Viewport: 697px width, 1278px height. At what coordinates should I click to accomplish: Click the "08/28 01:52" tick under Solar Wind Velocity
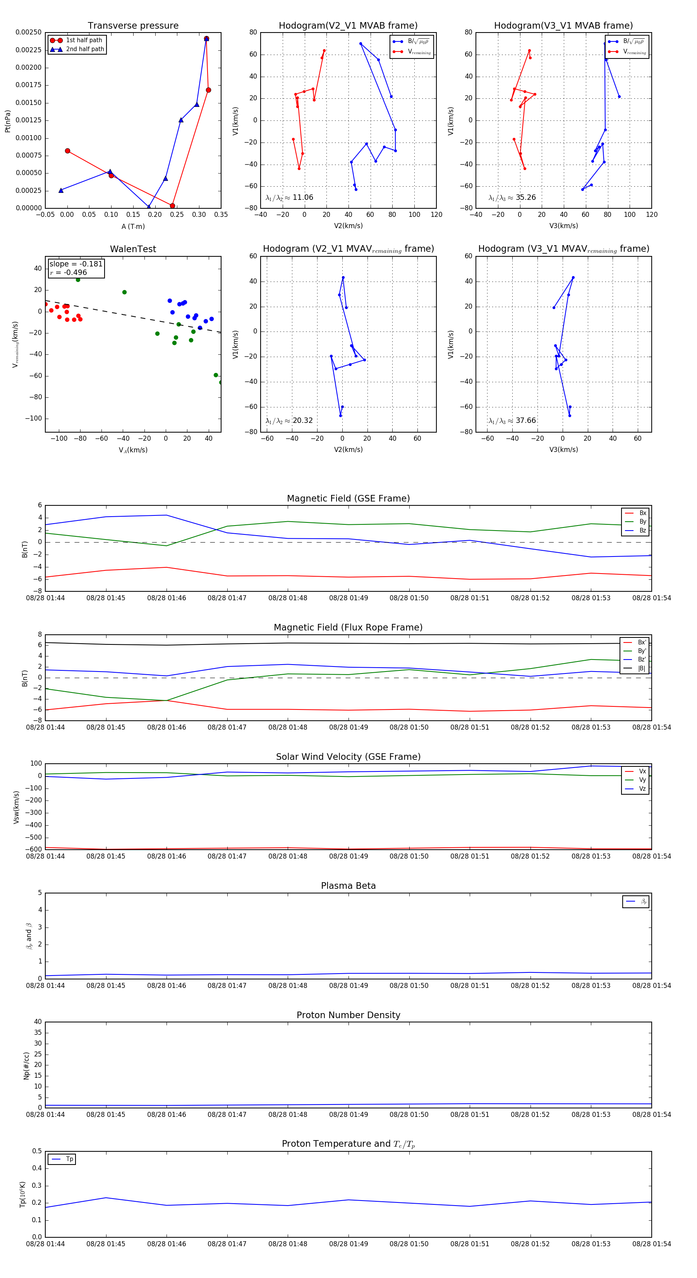point(530,856)
